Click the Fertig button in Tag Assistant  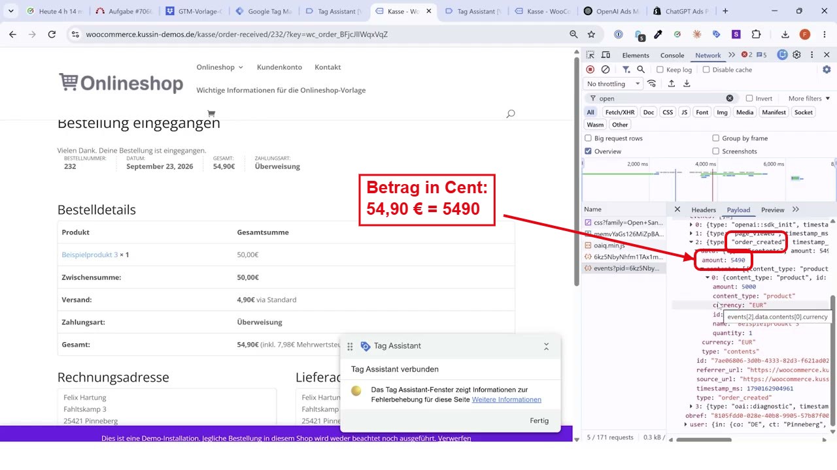539,420
